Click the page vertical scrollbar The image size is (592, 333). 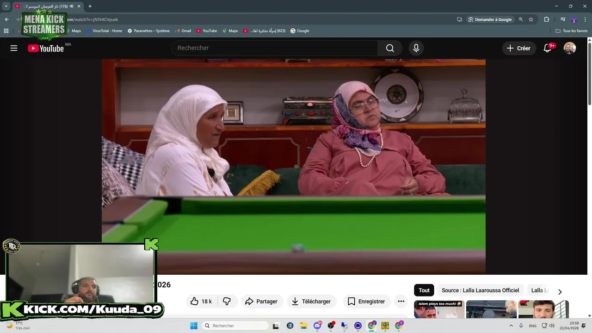pyautogui.click(x=589, y=74)
